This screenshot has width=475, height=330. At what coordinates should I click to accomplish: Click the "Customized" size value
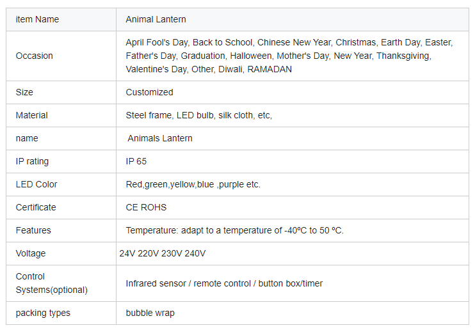pos(149,92)
